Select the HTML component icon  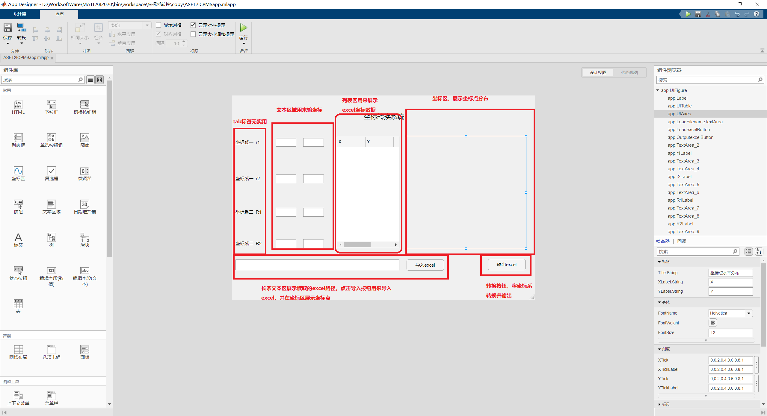click(x=18, y=104)
